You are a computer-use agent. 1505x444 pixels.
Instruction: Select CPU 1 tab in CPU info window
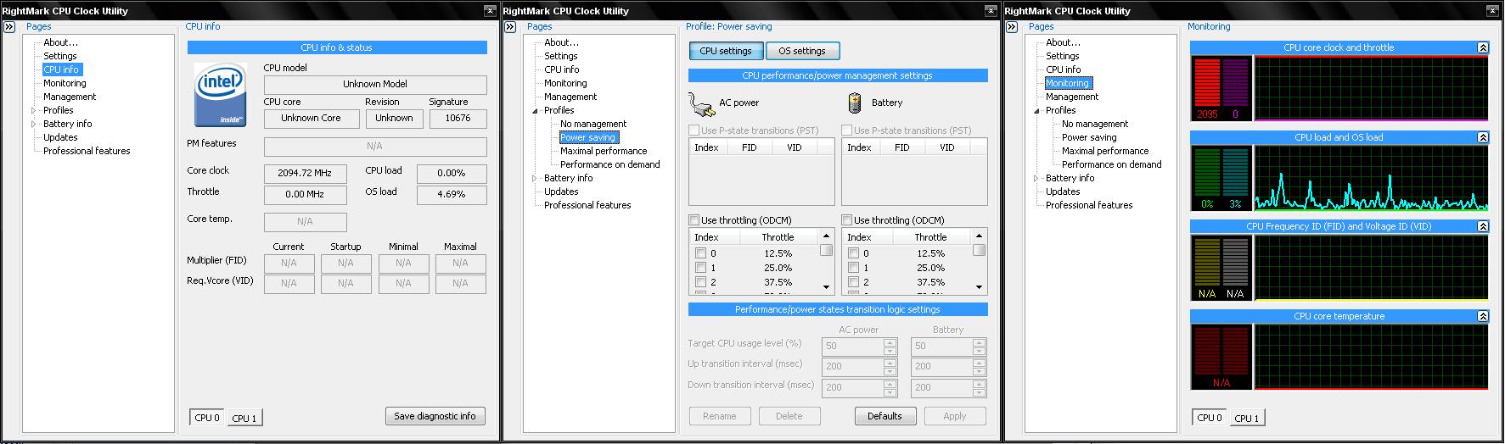pos(244,419)
